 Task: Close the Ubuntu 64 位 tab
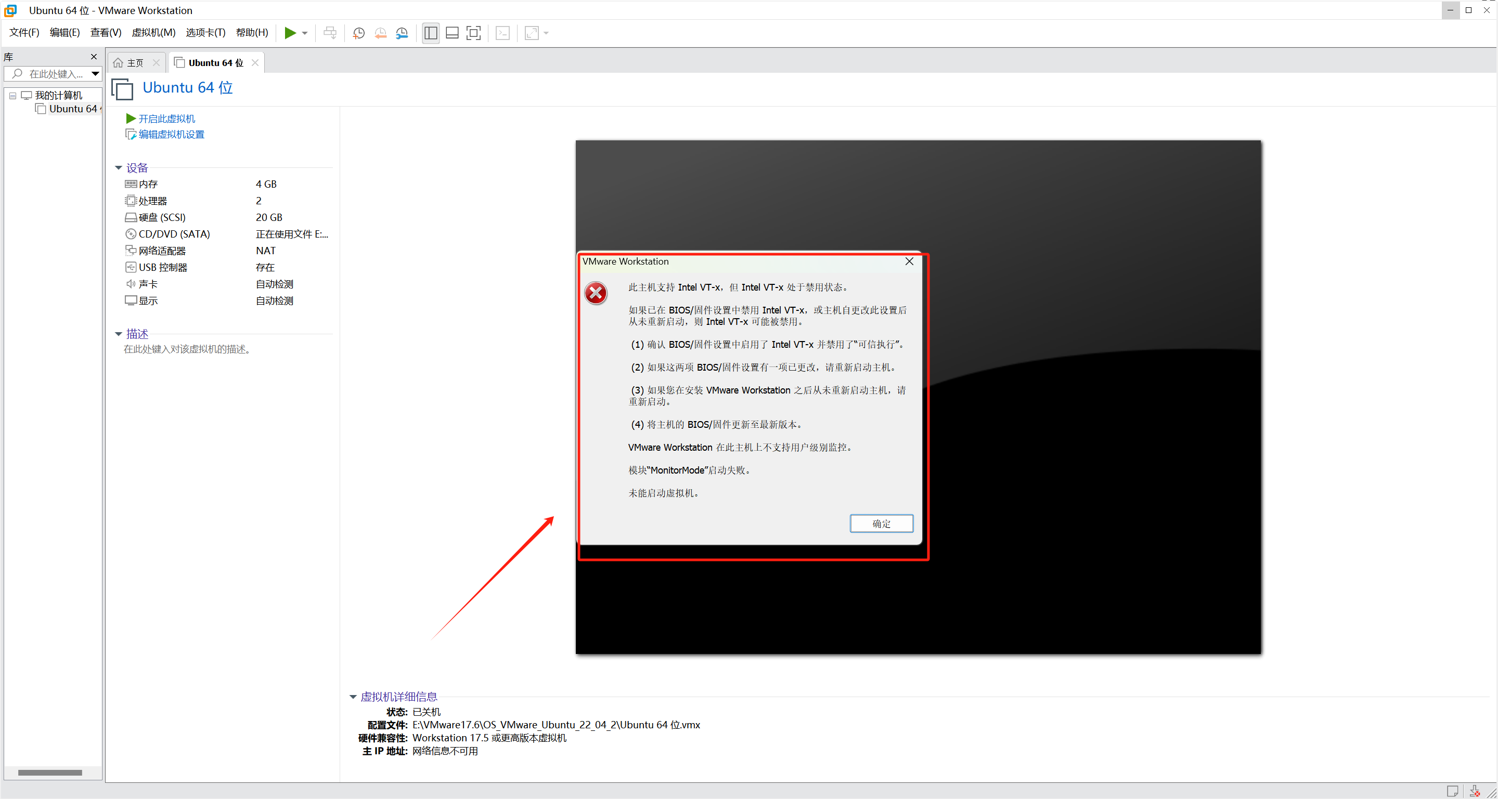pyautogui.click(x=255, y=63)
